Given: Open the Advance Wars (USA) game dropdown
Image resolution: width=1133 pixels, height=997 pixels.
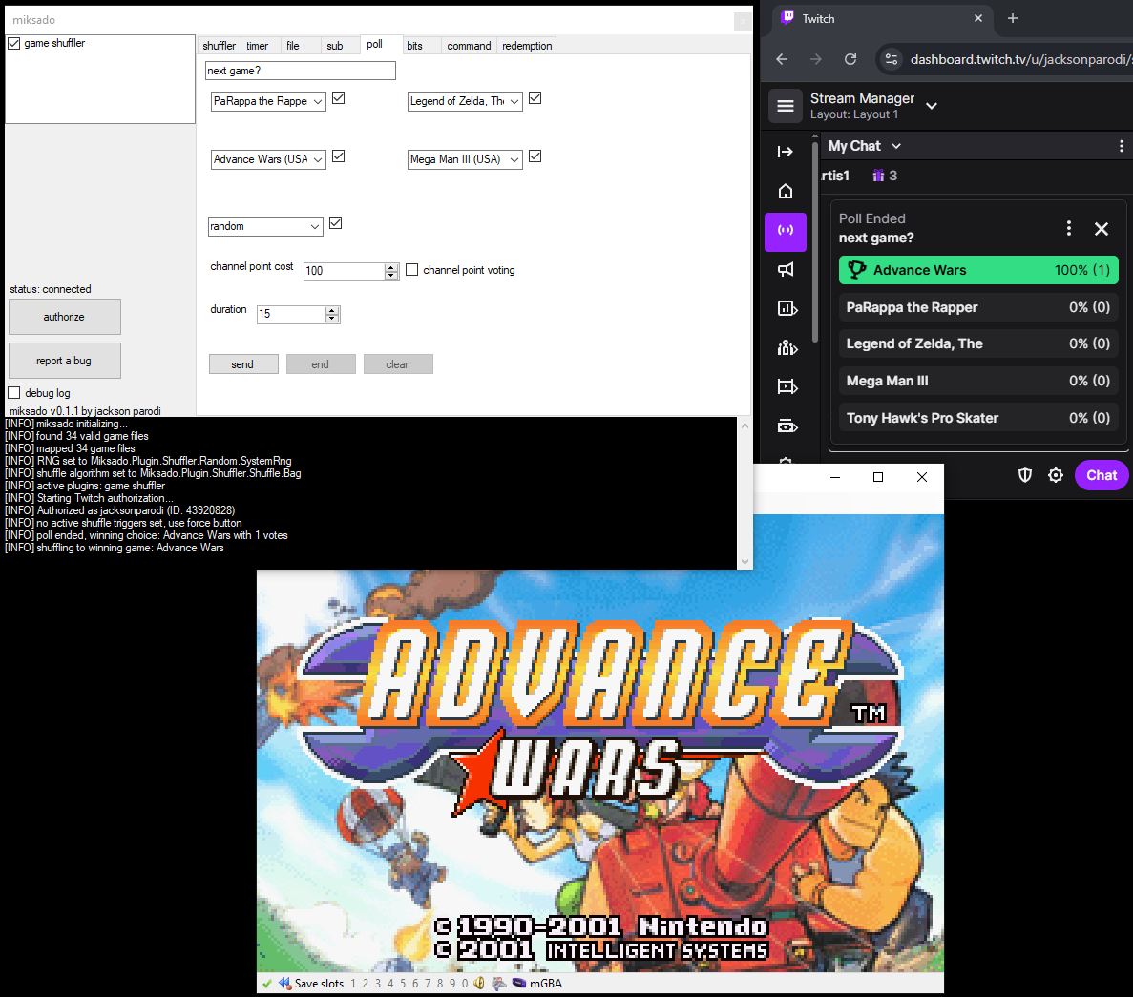Looking at the screenshot, I should point(268,159).
